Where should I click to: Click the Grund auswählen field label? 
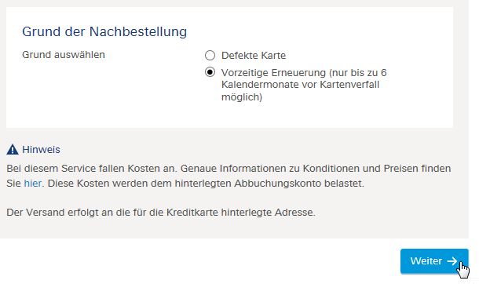tap(64, 55)
